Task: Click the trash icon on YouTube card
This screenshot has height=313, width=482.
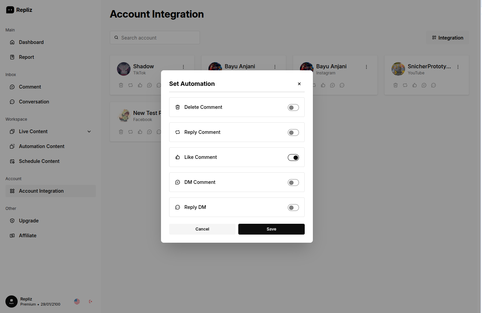Action: tap(396, 85)
